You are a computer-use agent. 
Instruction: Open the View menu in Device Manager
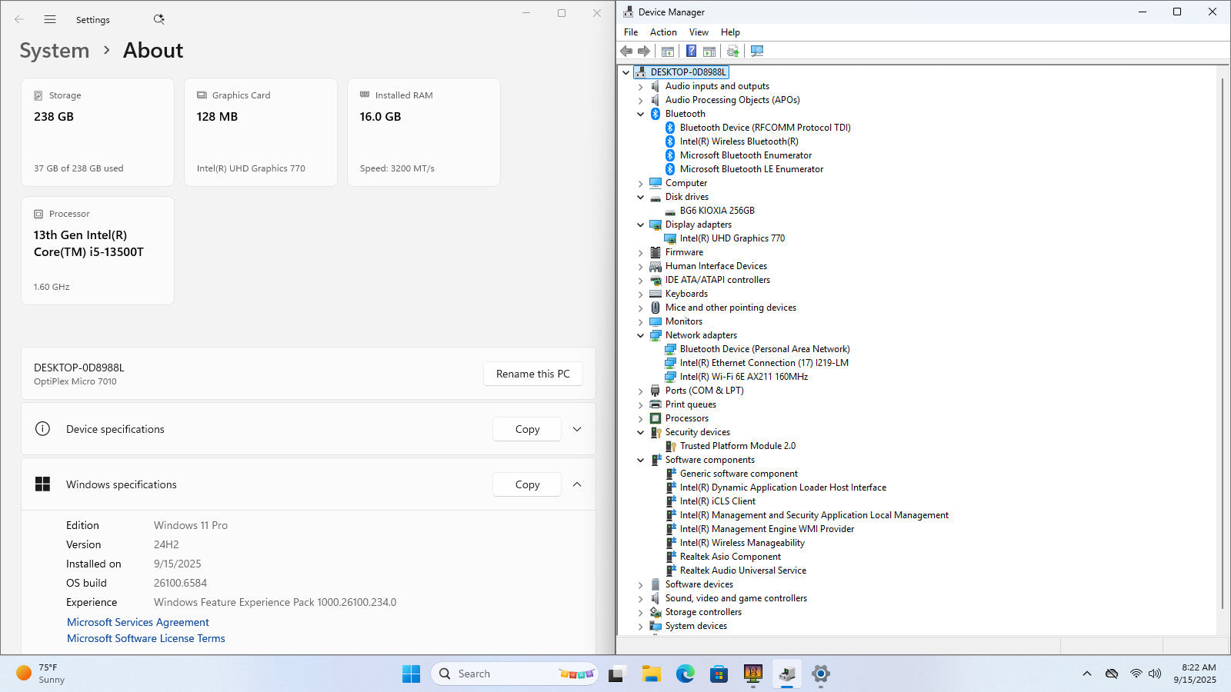click(699, 32)
